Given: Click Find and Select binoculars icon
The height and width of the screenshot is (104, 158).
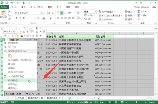Looking at the screenshot, I should tap(144, 15).
